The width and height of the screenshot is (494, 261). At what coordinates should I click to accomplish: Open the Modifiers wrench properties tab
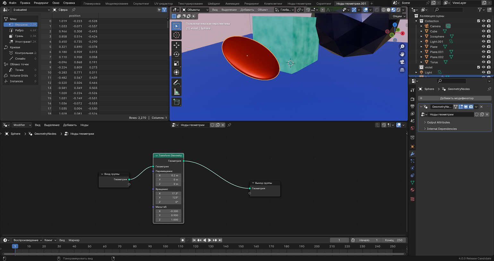pyautogui.click(x=413, y=154)
